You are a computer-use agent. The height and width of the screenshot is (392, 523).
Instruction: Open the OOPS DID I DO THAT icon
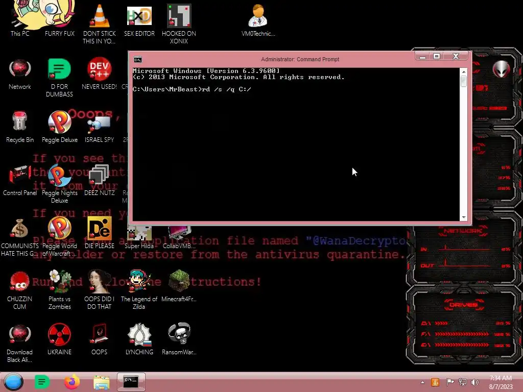99,290
